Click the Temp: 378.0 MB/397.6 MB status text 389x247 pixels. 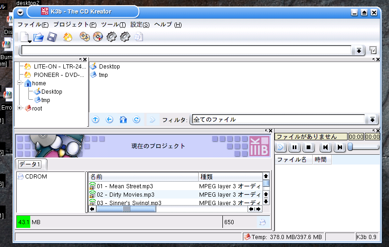coord(287,237)
